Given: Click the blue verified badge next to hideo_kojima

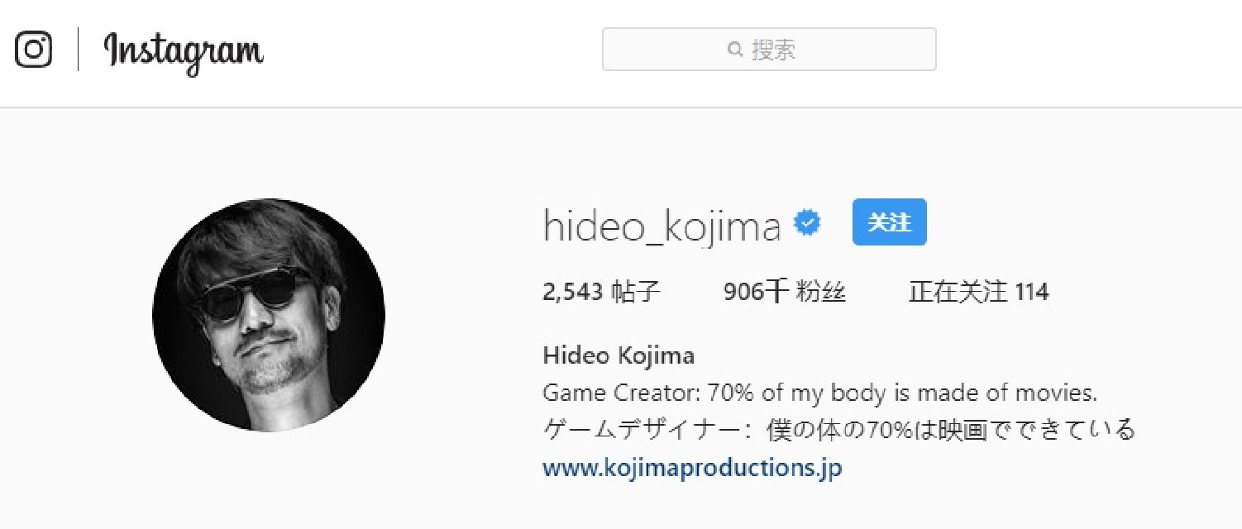Looking at the screenshot, I should point(807,224).
